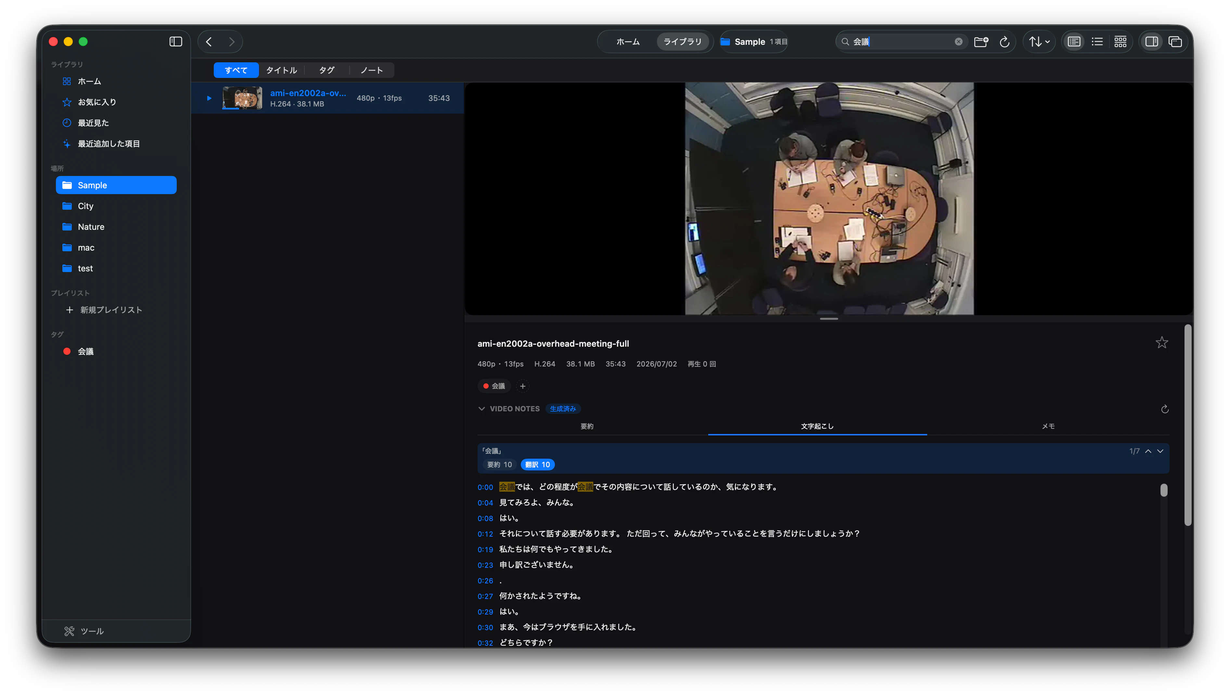Screen dimensions: 1230x696
Task: Clear the search field text
Action: [958, 42]
